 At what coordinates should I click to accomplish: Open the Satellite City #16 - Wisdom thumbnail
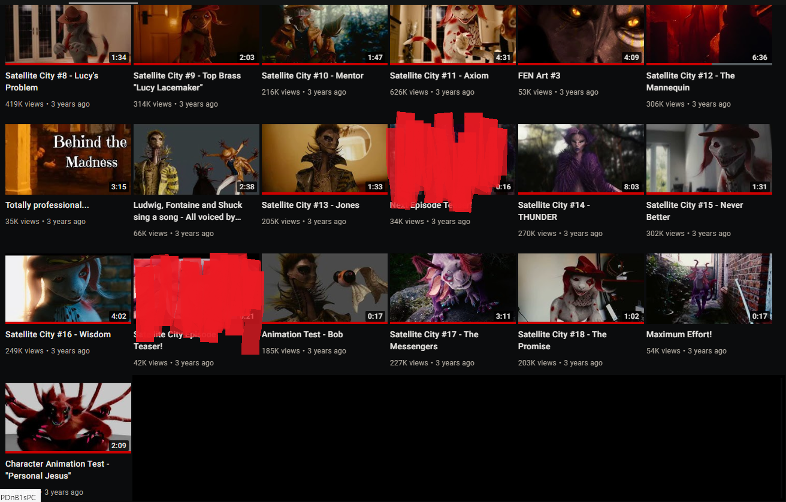point(68,289)
